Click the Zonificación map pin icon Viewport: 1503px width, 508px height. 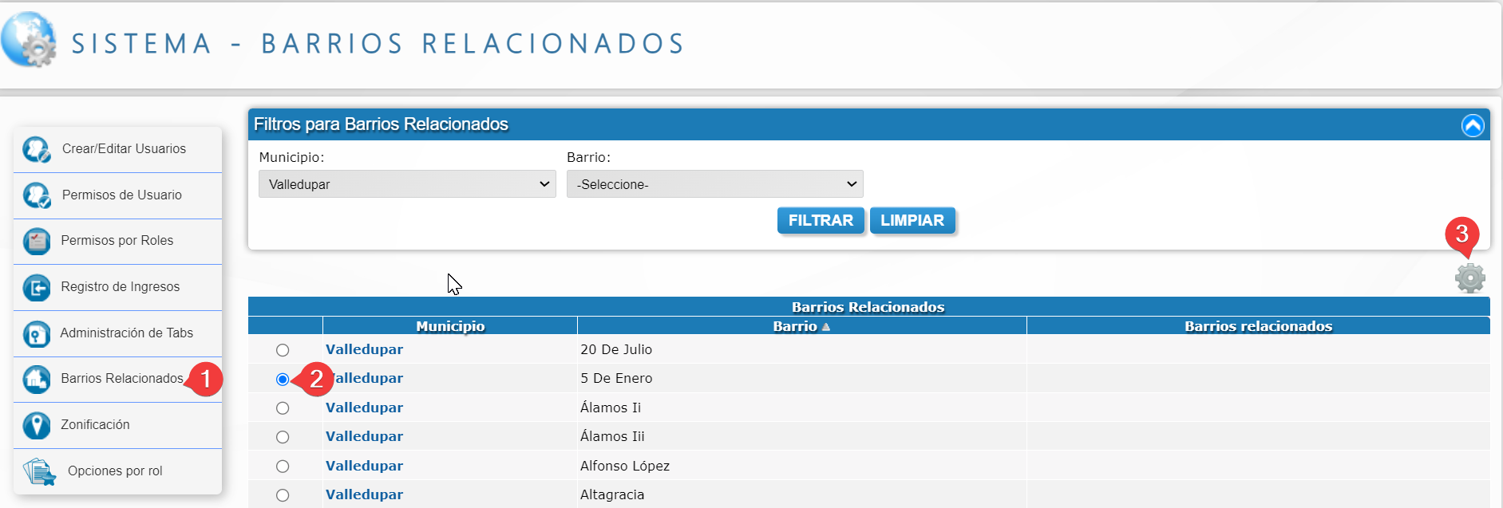tap(37, 425)
